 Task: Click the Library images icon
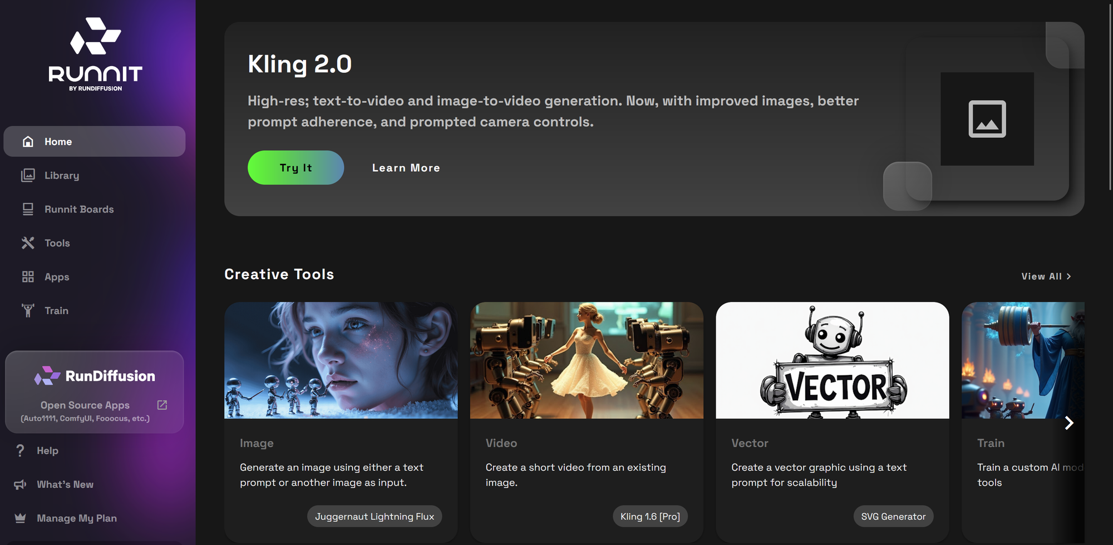tap(28, 175)
